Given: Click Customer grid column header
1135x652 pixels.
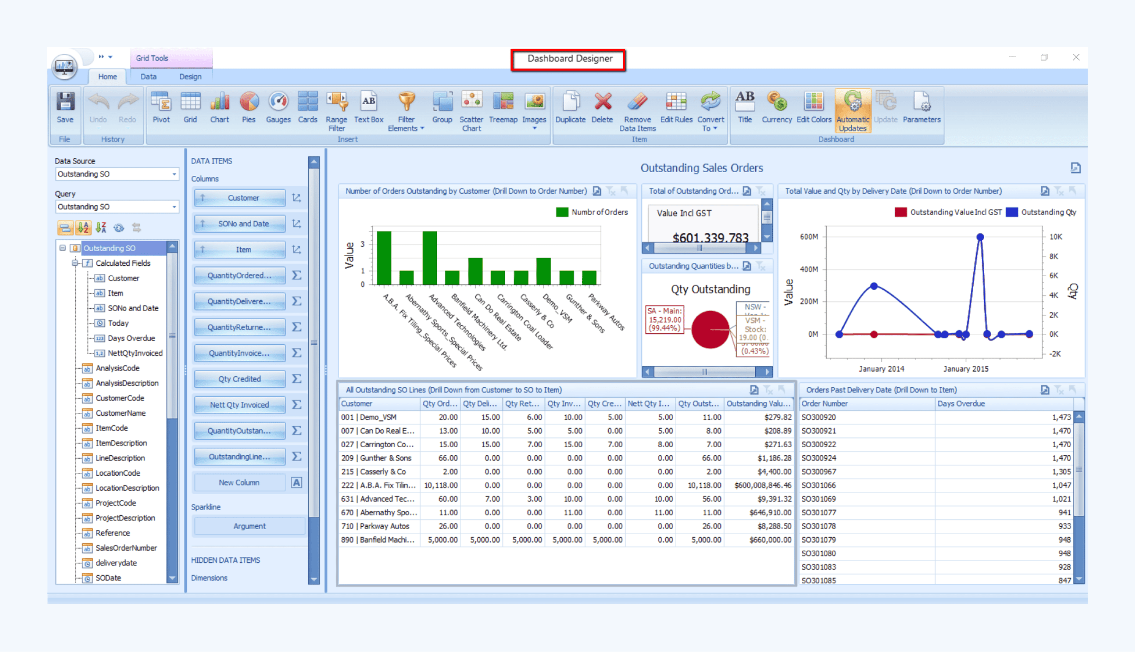Looking at the screenshot, I should coord(379,403).
